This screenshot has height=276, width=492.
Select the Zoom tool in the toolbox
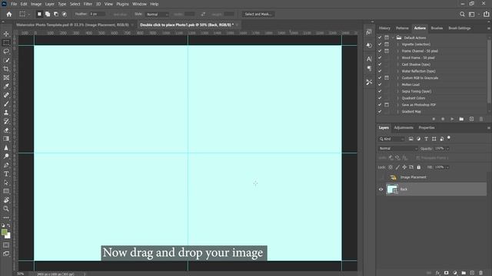point(6,209)
